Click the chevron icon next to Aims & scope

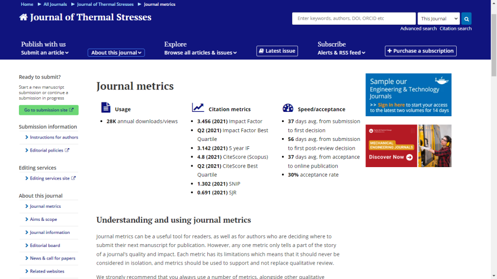27,219
